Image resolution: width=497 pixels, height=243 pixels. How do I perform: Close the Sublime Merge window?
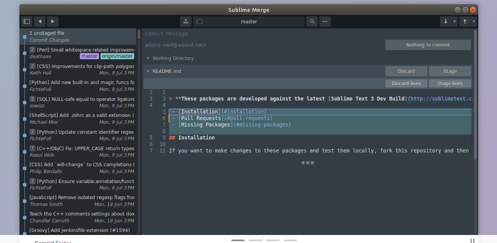pos(473,10)
